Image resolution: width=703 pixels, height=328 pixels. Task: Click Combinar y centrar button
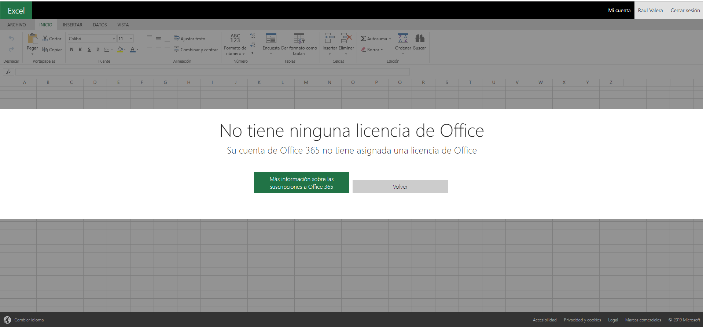point(196,49)
